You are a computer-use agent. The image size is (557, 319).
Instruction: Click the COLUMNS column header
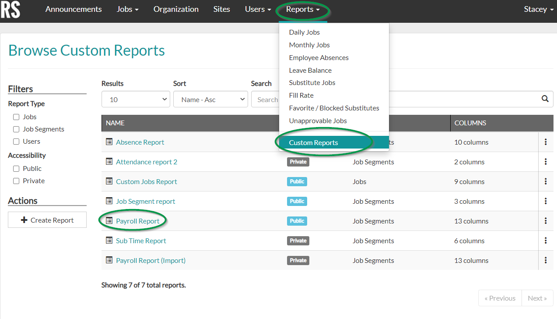(x=470, y=123)
